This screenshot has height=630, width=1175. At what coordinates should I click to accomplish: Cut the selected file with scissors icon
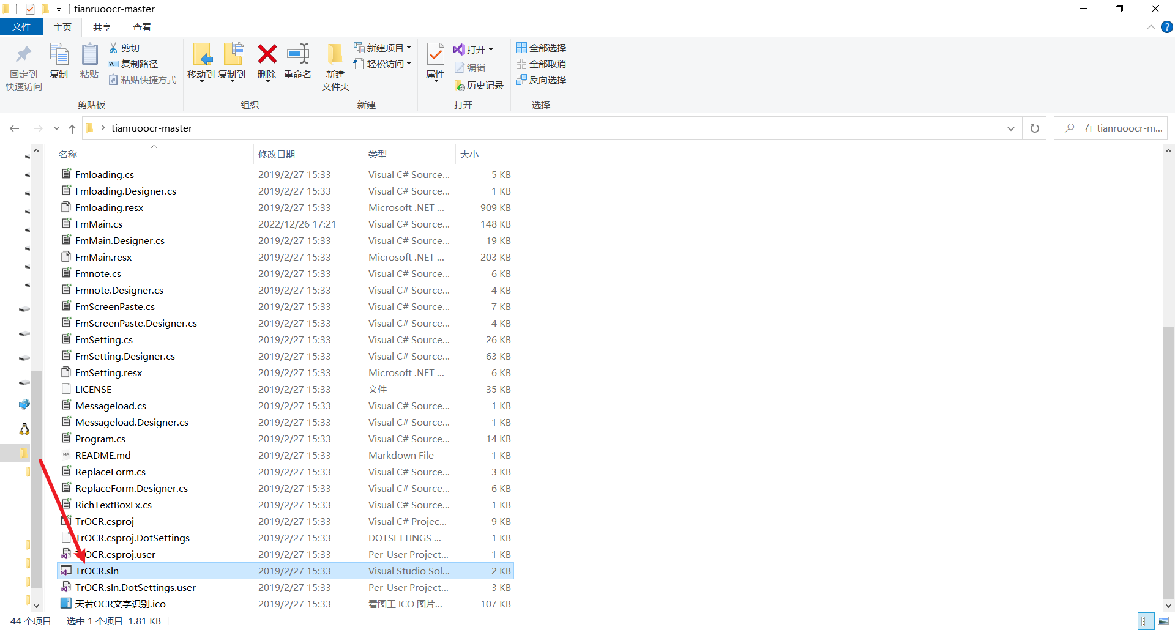click(124, 48)
